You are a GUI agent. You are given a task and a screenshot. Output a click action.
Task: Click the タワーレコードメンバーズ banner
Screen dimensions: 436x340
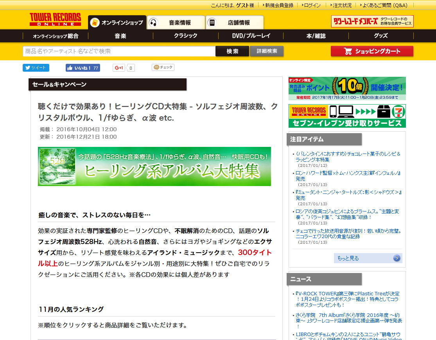point(372,22)
